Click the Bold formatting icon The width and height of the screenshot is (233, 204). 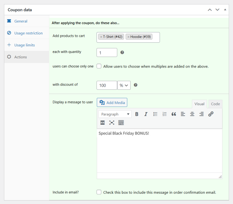137,114
